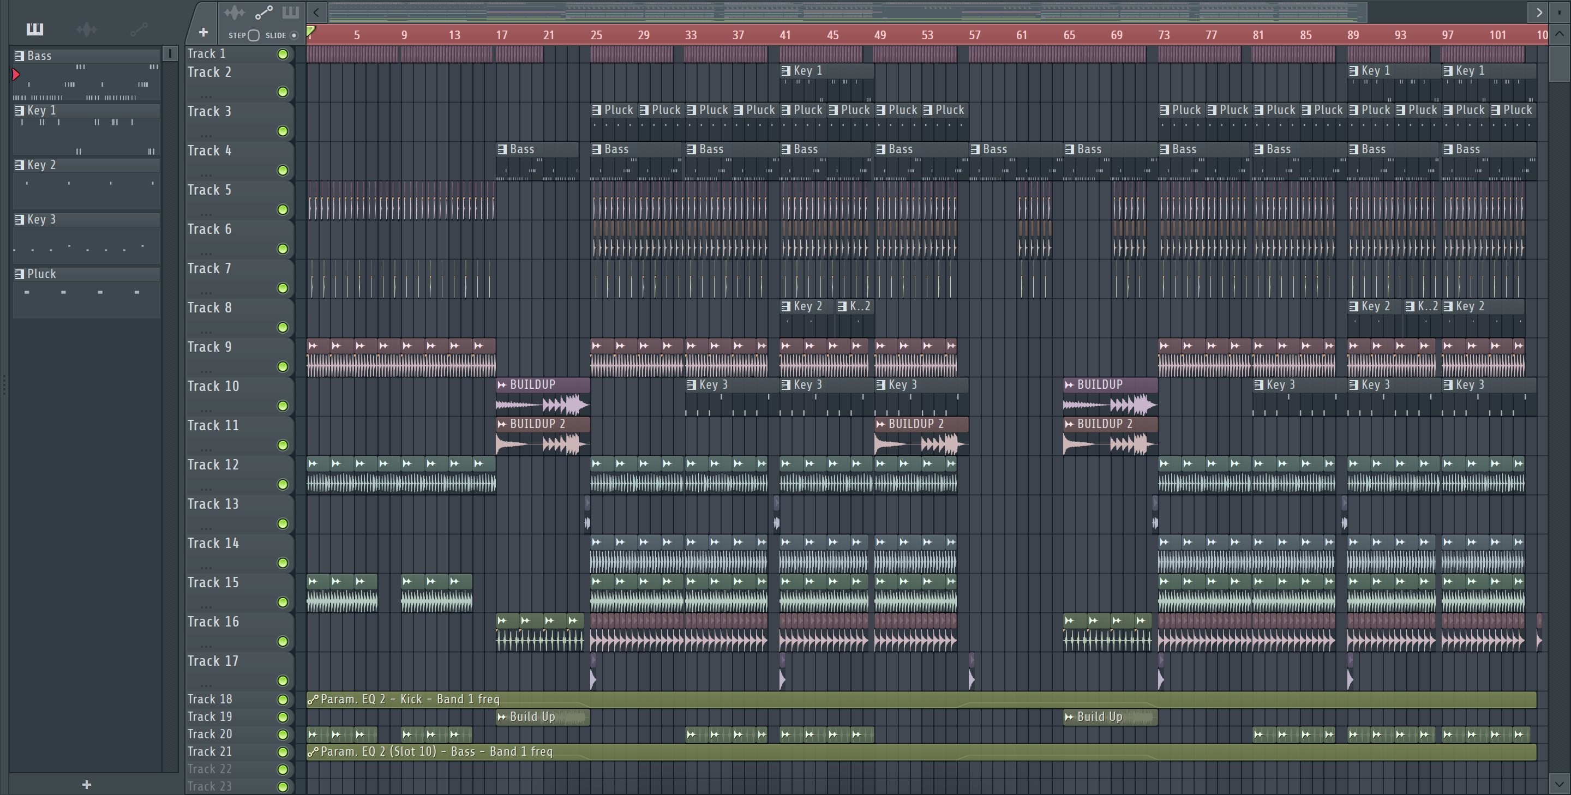Show pattern clips in the picker panel
The width and height of the screenshot is (1571, 795).
(x=35, y=29)
